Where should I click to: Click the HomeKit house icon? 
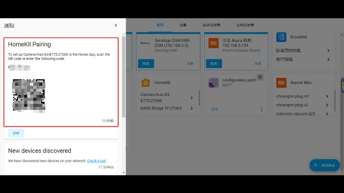click(146, 83)
